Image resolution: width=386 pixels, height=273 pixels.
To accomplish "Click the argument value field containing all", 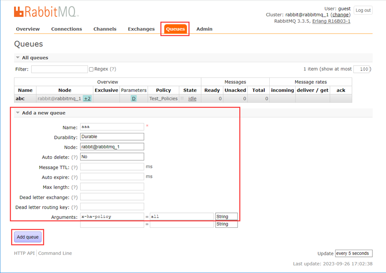I will (x=182, y=217).
